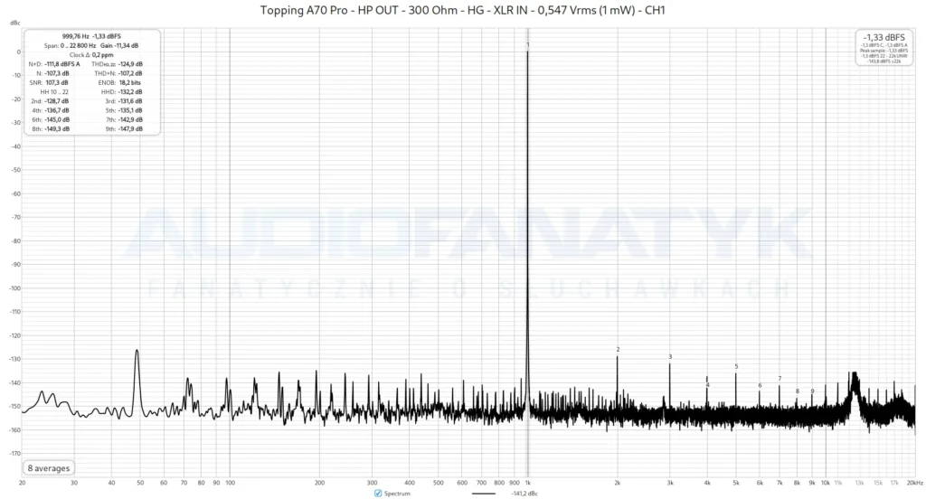Select the HHD -132,2 dB value
Image resolution: width=926 pixels, height=499 pixels.
pos(130,91)
